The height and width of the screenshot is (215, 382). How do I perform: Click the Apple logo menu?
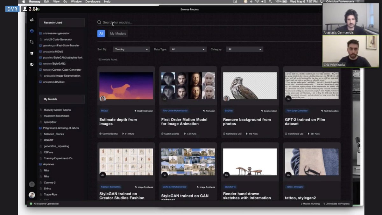click(24, 2)
